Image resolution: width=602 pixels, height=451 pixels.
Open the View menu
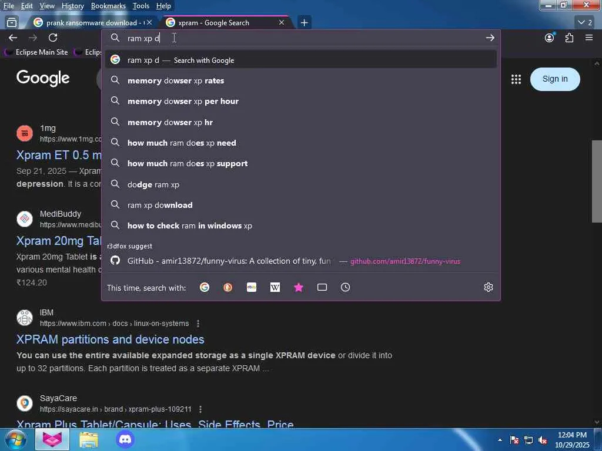[x=47, y=6]
